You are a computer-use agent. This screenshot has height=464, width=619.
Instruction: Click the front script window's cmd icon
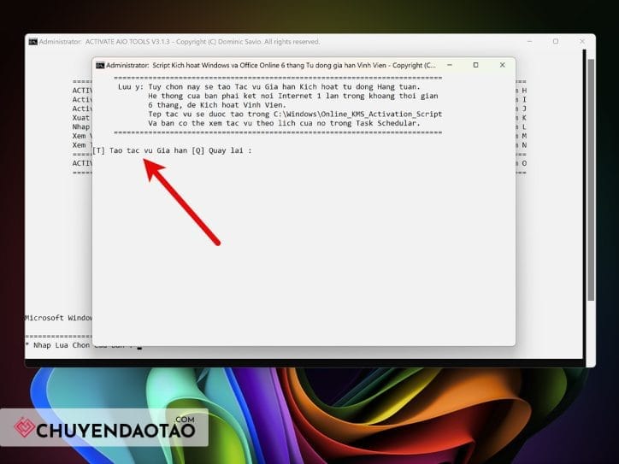(100, 66)
